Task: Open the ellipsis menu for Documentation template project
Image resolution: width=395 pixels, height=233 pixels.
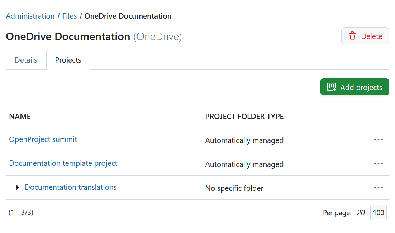Action: 379,163
